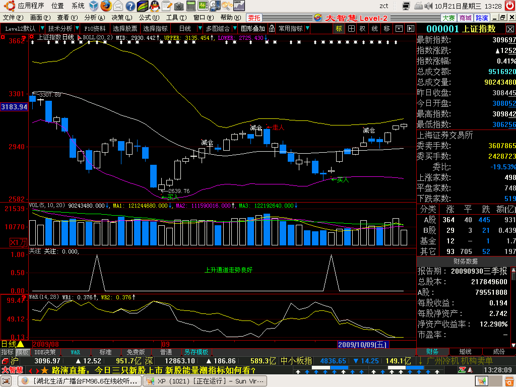Select the 标准 template tab
The image size is (516, 387).
click(x=106, y=352)
